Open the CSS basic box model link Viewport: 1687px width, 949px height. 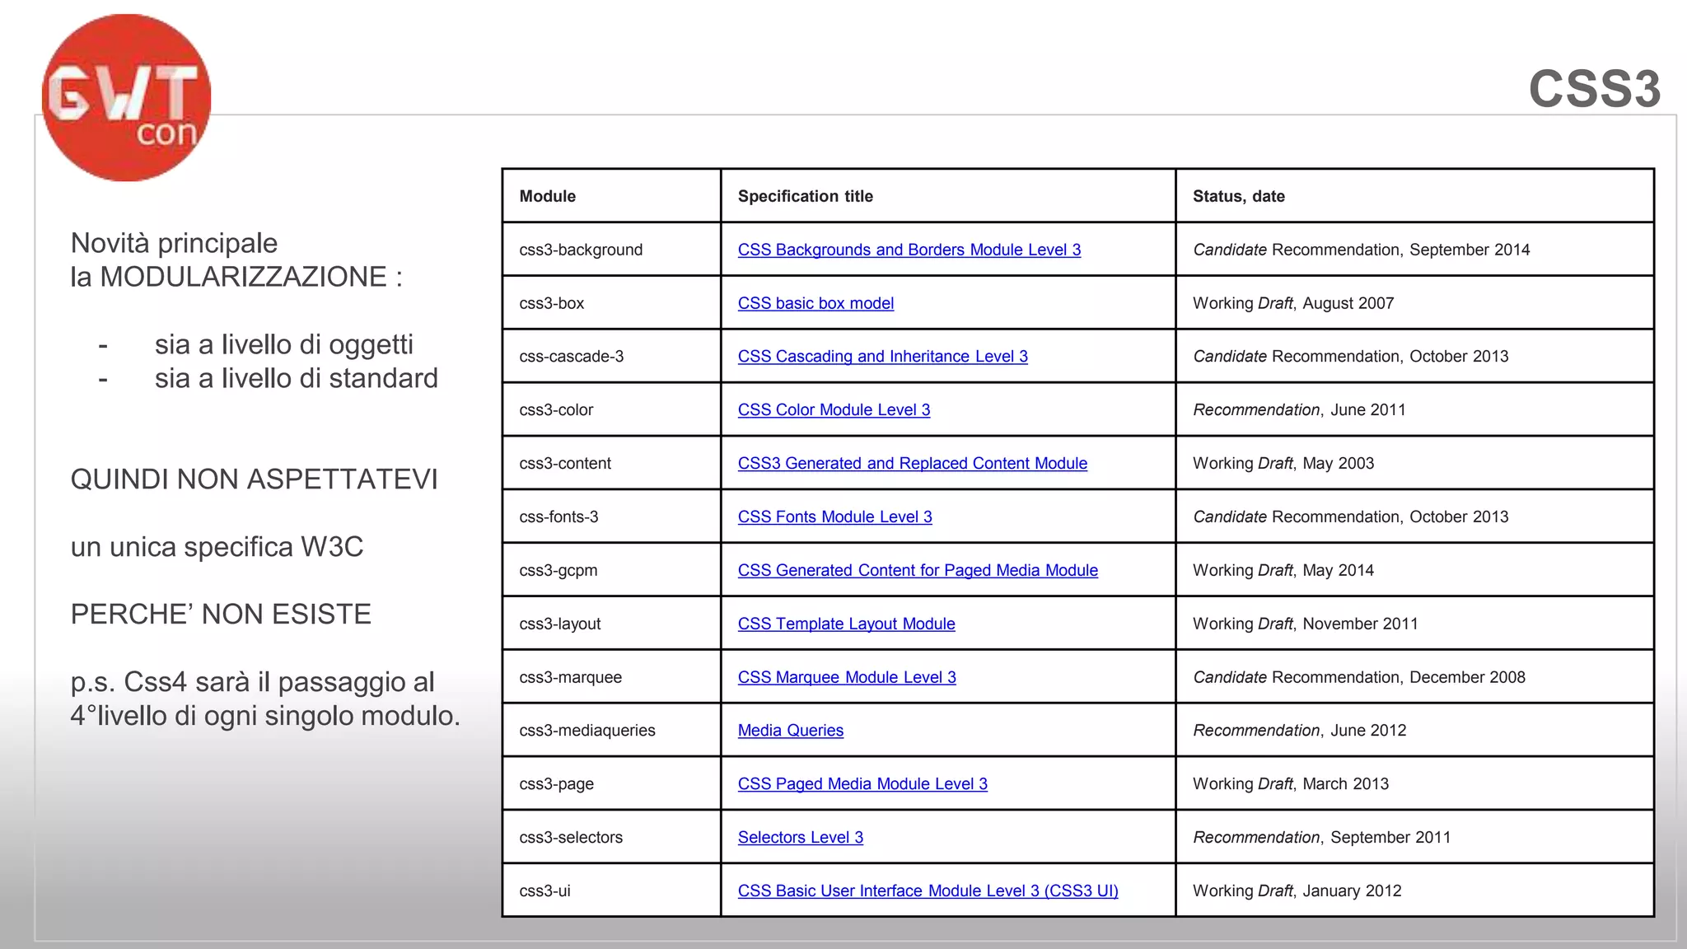click(815, 303)
